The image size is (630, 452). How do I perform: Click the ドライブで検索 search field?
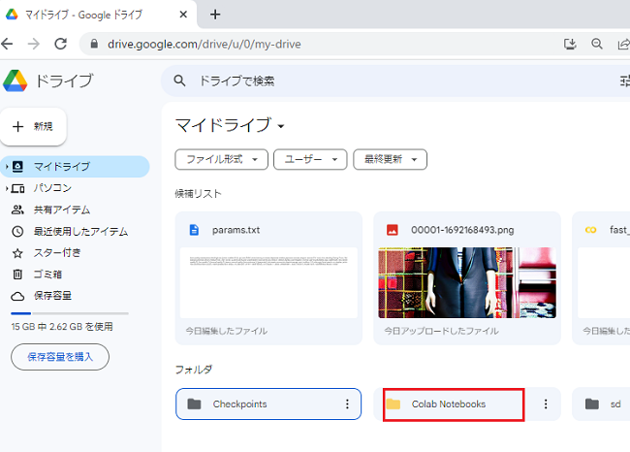click(x=395, y=81)
